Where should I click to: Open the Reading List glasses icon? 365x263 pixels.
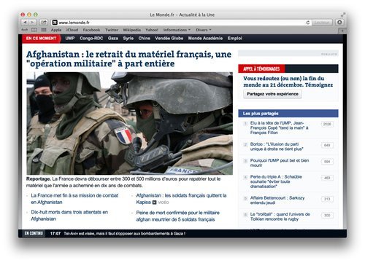[x=25, y=30]
